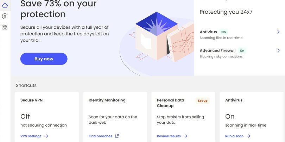Open the Home sidebar icon

(x=5, y=5)
